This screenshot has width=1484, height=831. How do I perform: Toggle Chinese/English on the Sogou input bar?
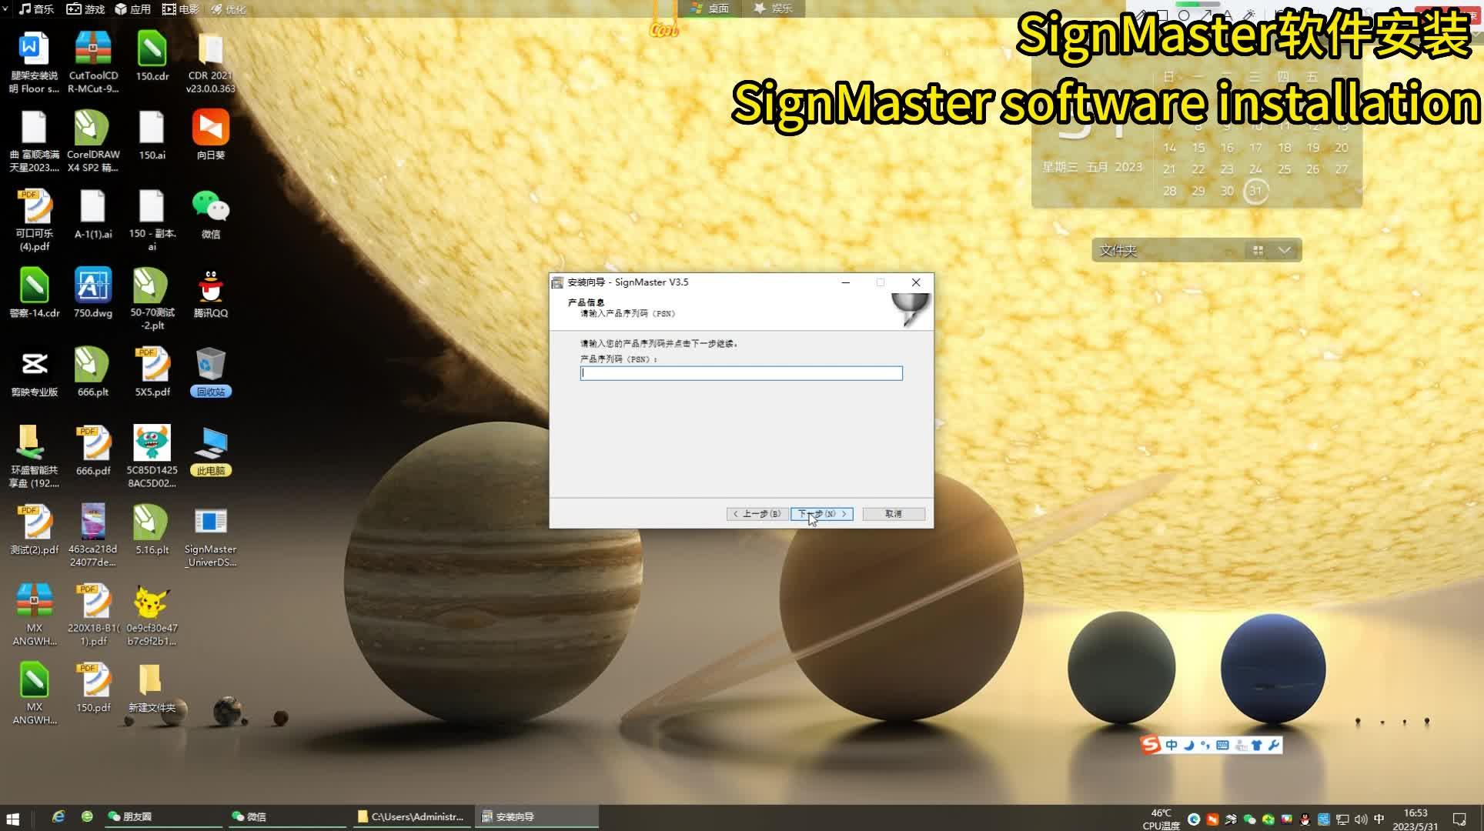(1171, 745)
